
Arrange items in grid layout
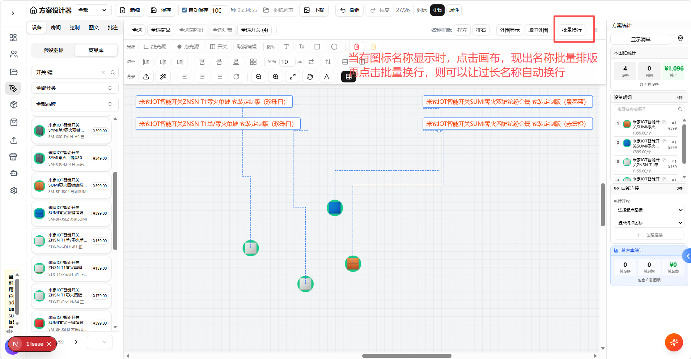(253, 62)
